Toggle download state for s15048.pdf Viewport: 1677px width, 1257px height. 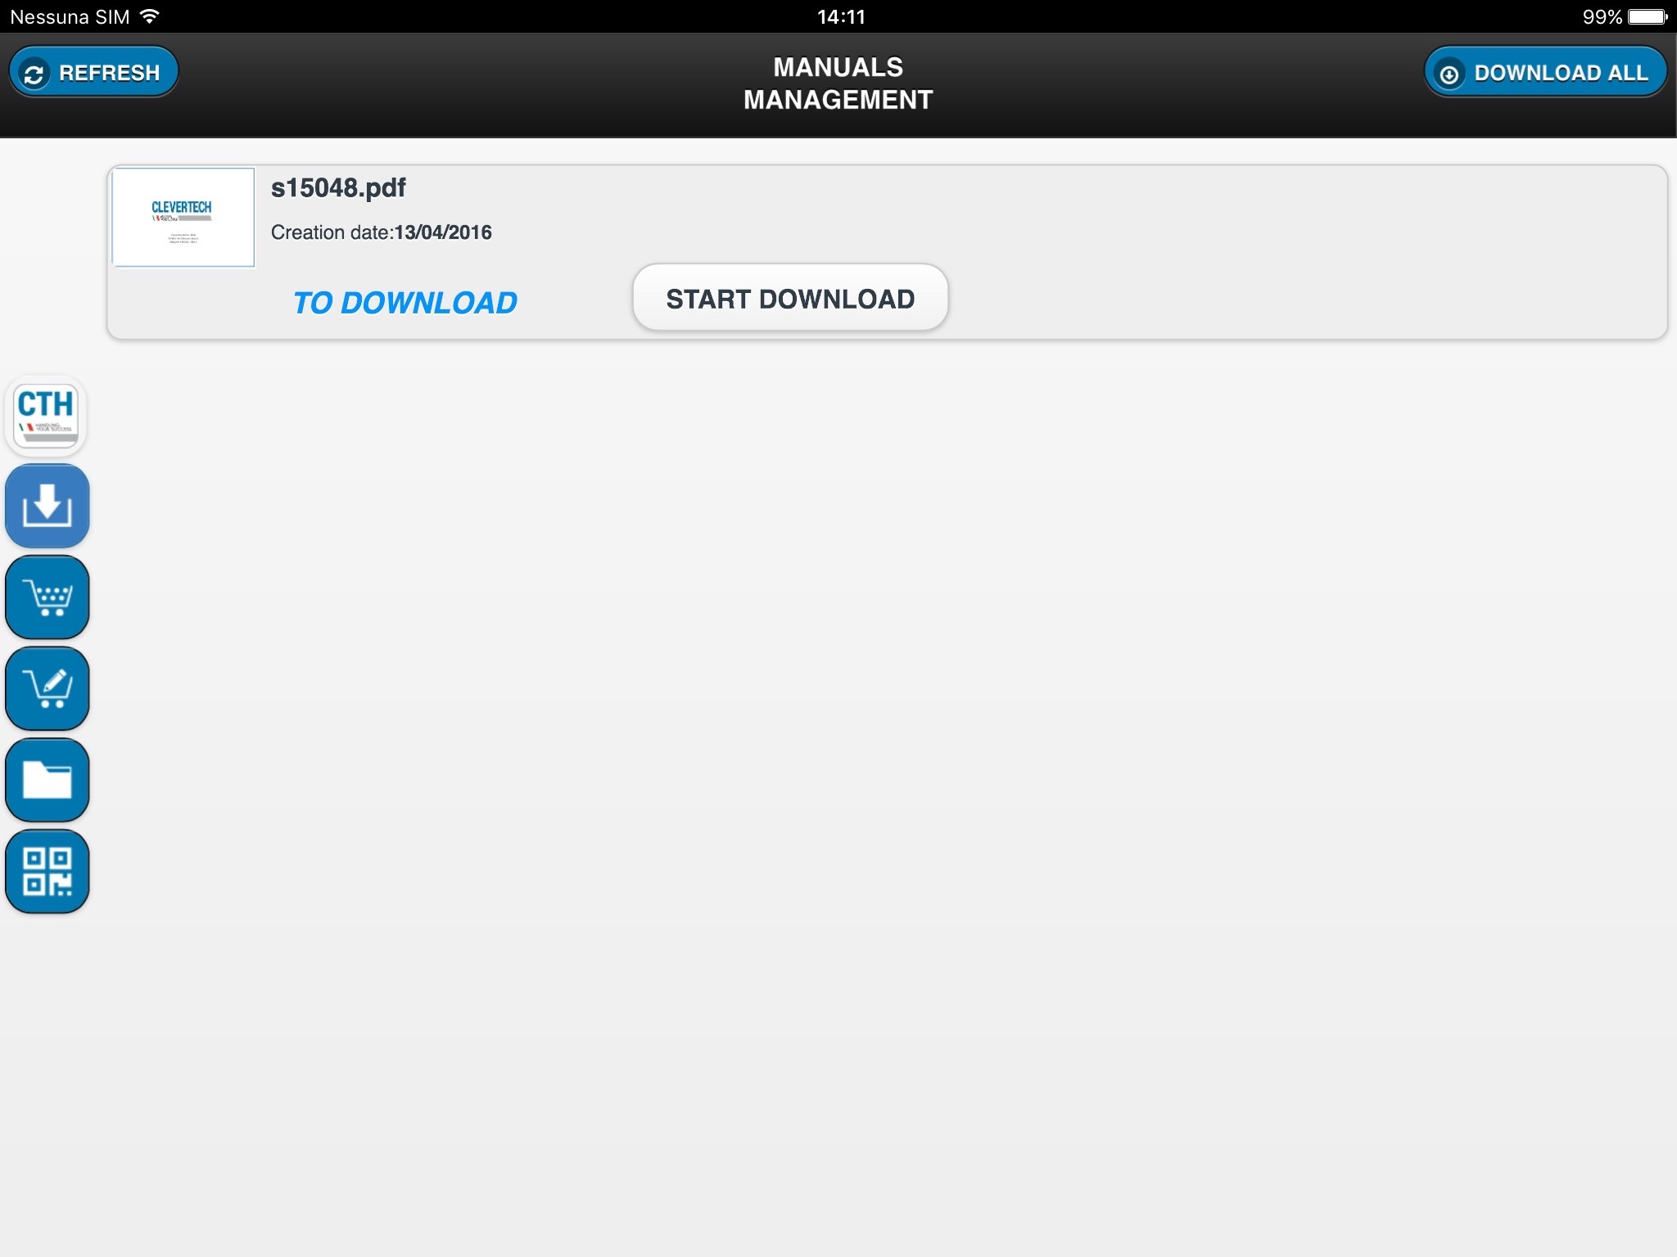[789, 297]
